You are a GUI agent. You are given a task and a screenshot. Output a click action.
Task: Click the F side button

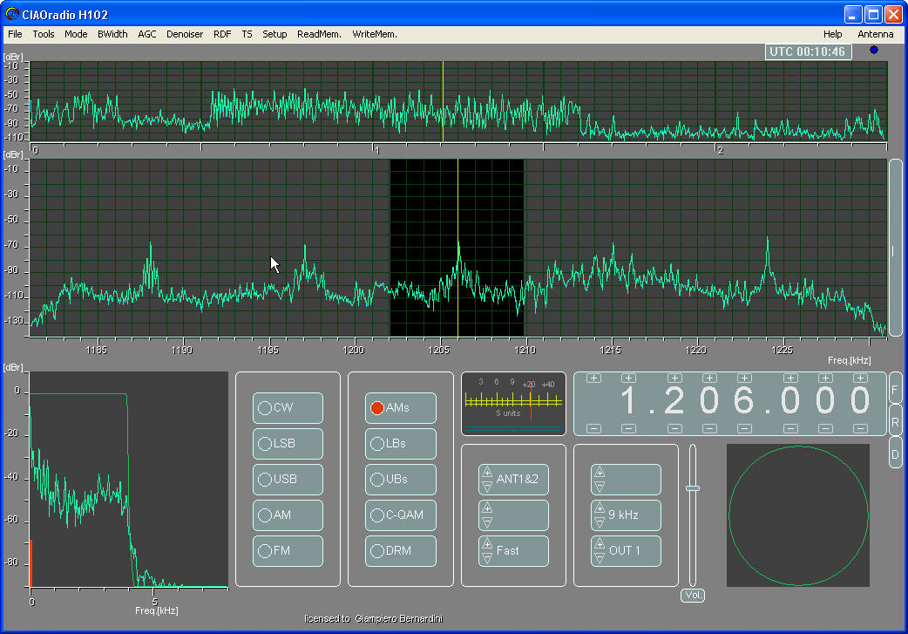pyautogui.click(x=895, y=390)
